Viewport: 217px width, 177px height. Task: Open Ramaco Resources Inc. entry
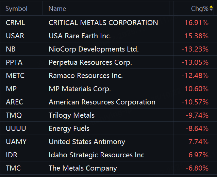point(86,76)
